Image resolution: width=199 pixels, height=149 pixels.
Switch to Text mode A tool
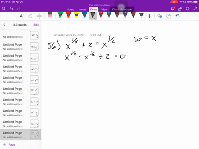(21, 16)
